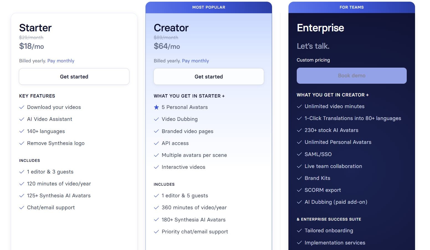This screenshot has width=430, height=250.
Task: Click Get started under Creator plan
Action: click(x=209, y=76)
